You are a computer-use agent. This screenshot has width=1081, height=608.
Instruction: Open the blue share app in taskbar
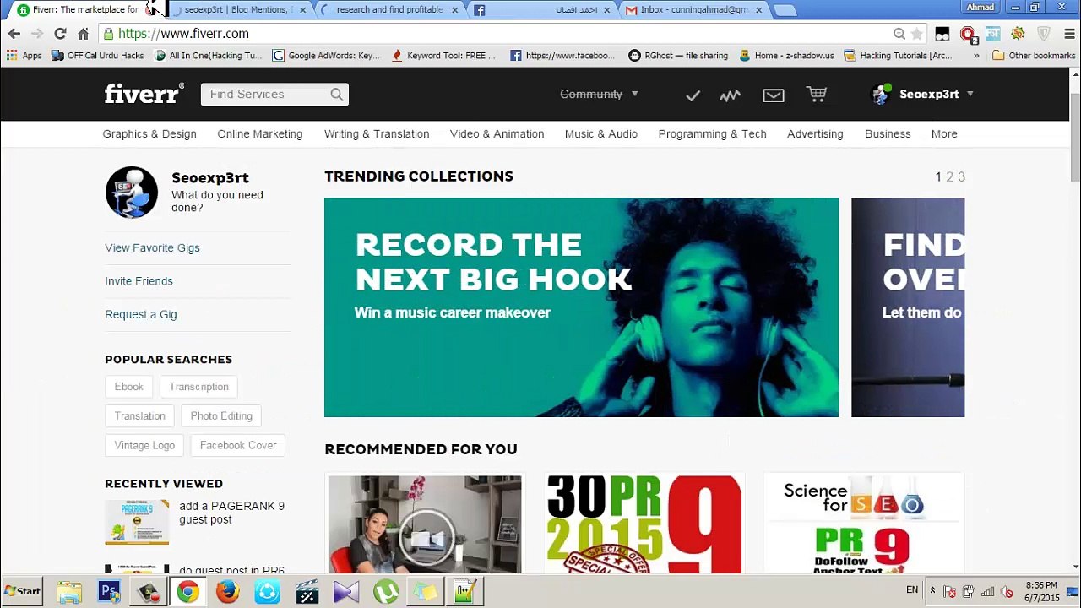(267, 591)
